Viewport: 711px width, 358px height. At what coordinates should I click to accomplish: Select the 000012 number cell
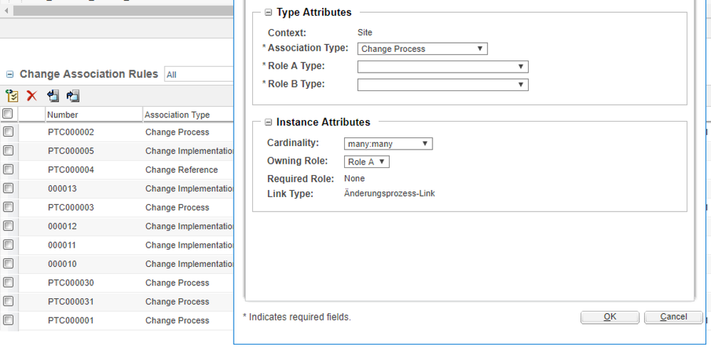pos(62,226)
